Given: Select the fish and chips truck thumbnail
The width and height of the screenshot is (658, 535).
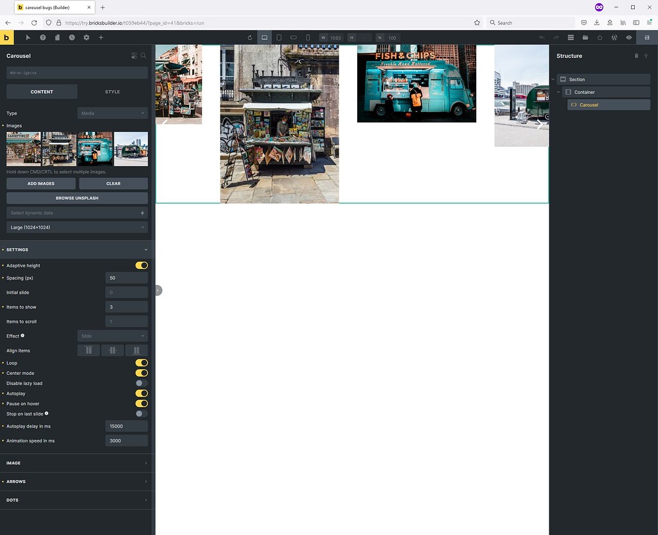Looking at the screenshot, I should click(95, 149).
